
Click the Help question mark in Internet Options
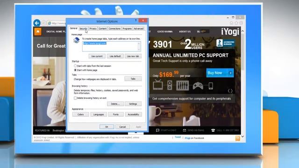[x=136, y=21]
